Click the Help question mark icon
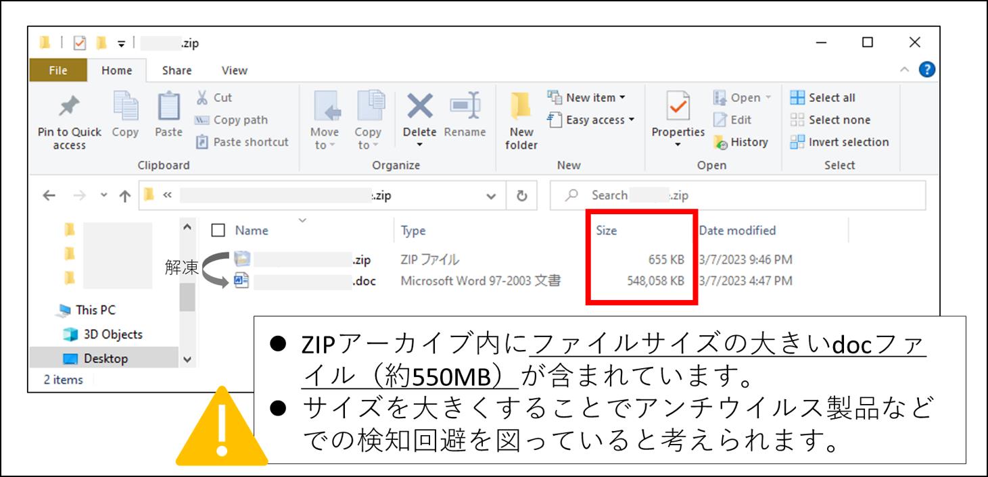Screen dimensions: 988x477 tap(926, 69)
